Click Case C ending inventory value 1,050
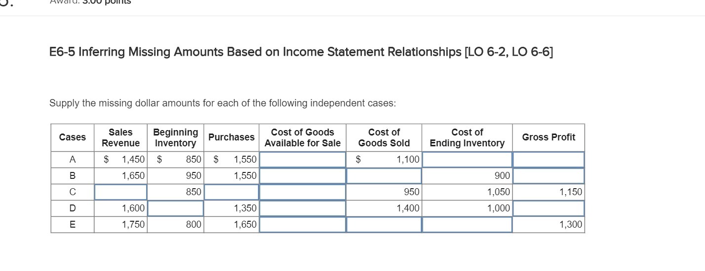Viewport: 705px width, 271px height. [499, 192]
